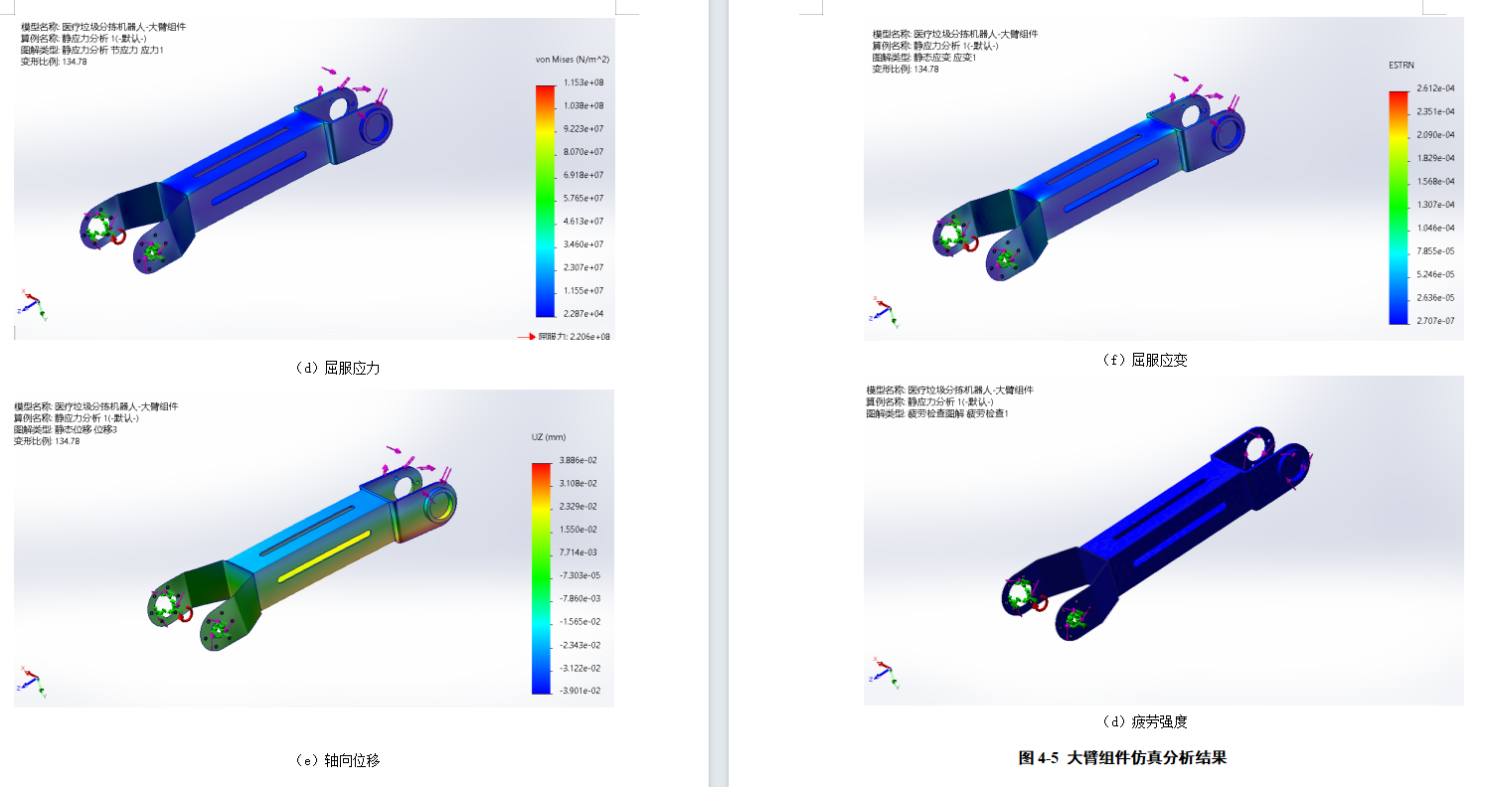The image size is (1488, 787).
Task: Click caption （d）疲劳强度
Action: pyautogui.click(x=1144, y=721)
